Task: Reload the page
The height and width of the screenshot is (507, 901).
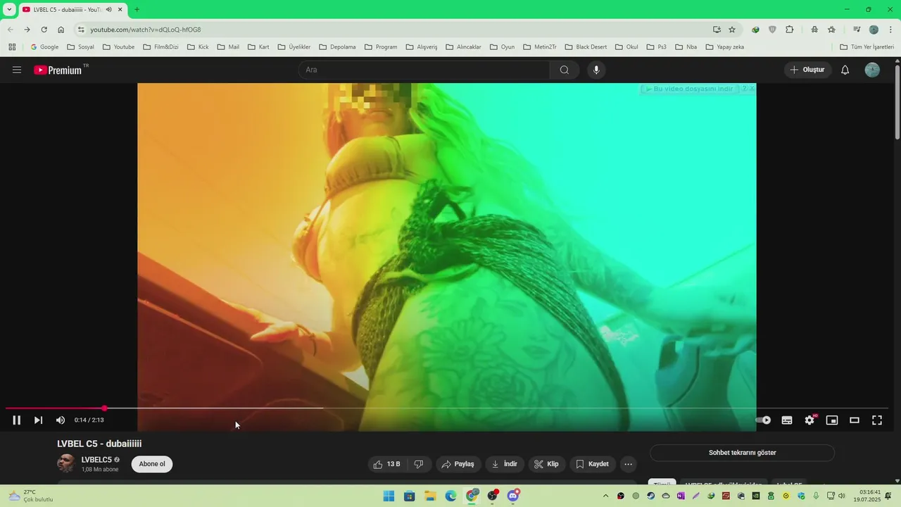Action: coord(44,30)
